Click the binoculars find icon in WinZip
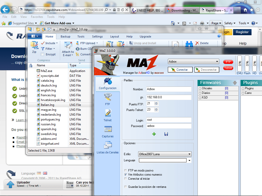262x196 pixels. tap(189, 44)
